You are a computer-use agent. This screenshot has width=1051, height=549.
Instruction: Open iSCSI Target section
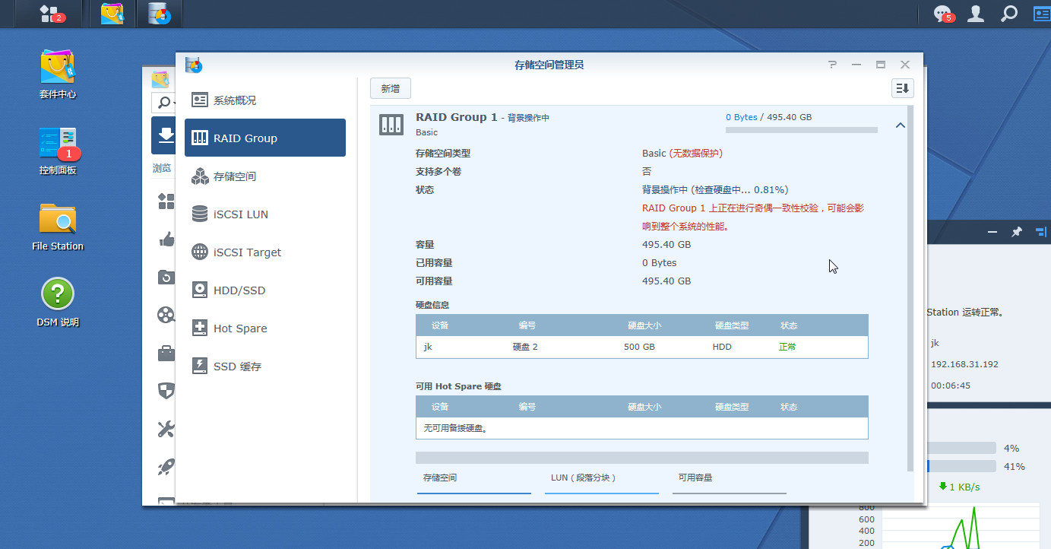coord(265,252)
